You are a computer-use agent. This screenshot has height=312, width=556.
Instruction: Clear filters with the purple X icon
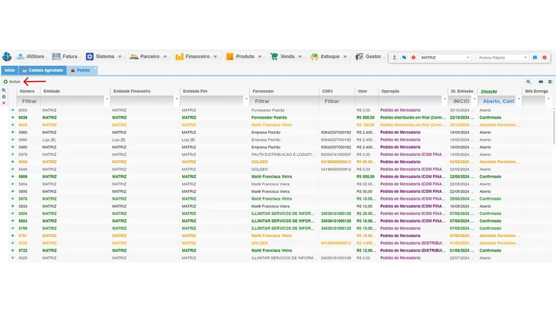4,103
